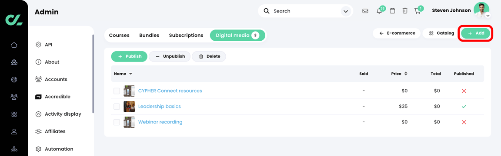Open the Affiliates menu item
This screenshot has width=501, height=156.
(55, 131)
